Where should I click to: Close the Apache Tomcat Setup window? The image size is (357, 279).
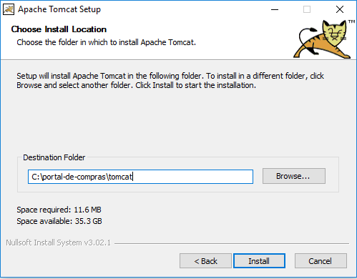tap(340, 9)
